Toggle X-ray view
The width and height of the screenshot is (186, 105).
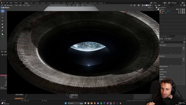point(143,5)
